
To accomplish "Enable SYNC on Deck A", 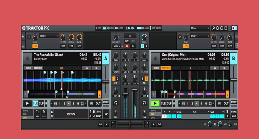I will pos(28,68).
